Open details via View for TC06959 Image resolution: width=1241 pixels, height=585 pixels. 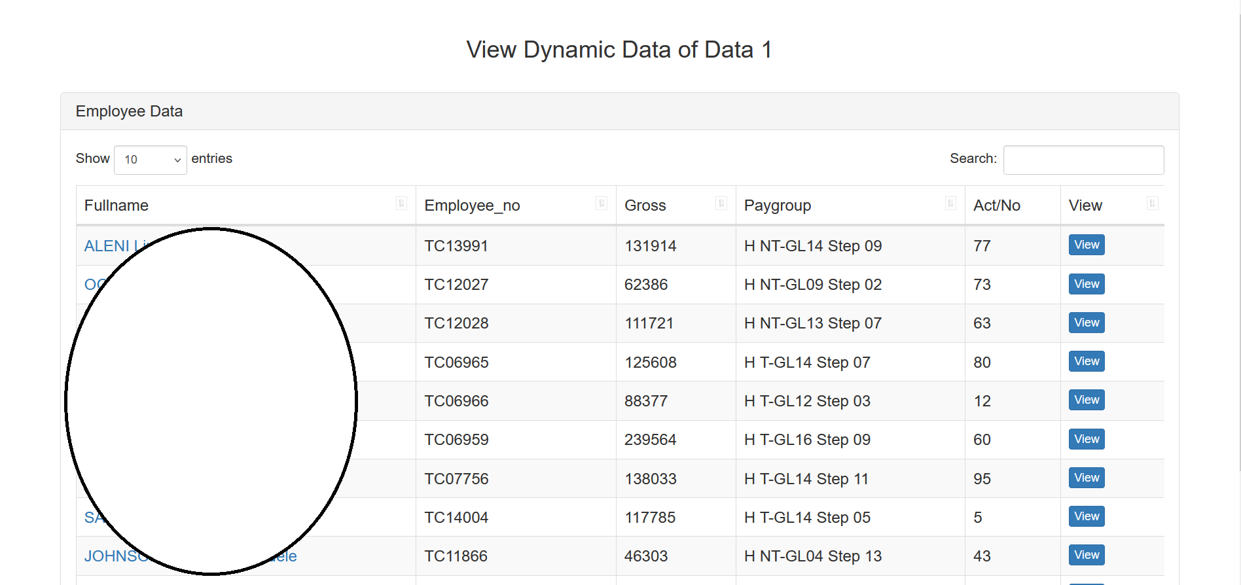1086,439
